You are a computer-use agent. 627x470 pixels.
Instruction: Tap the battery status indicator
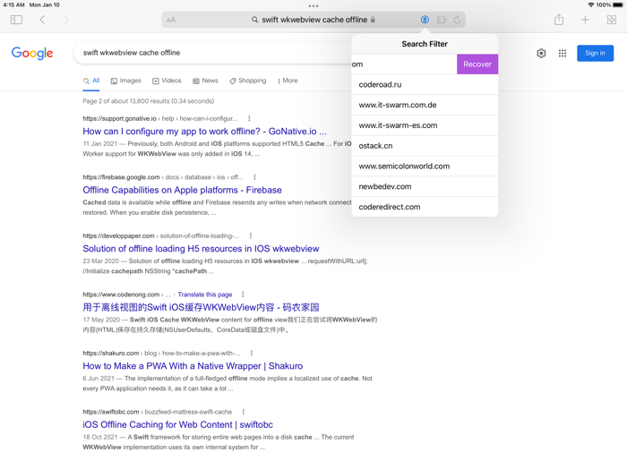[618, 4]
